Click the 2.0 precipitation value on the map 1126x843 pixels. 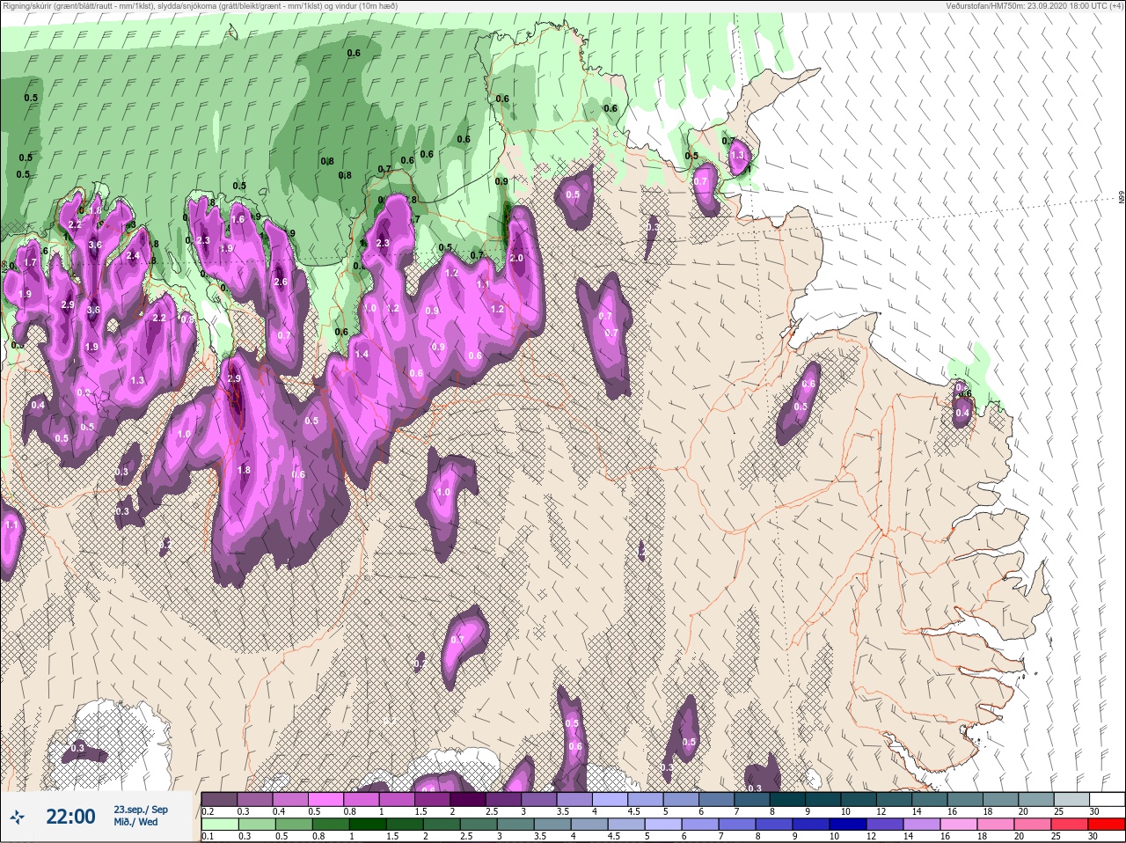[x=516, y=259]
